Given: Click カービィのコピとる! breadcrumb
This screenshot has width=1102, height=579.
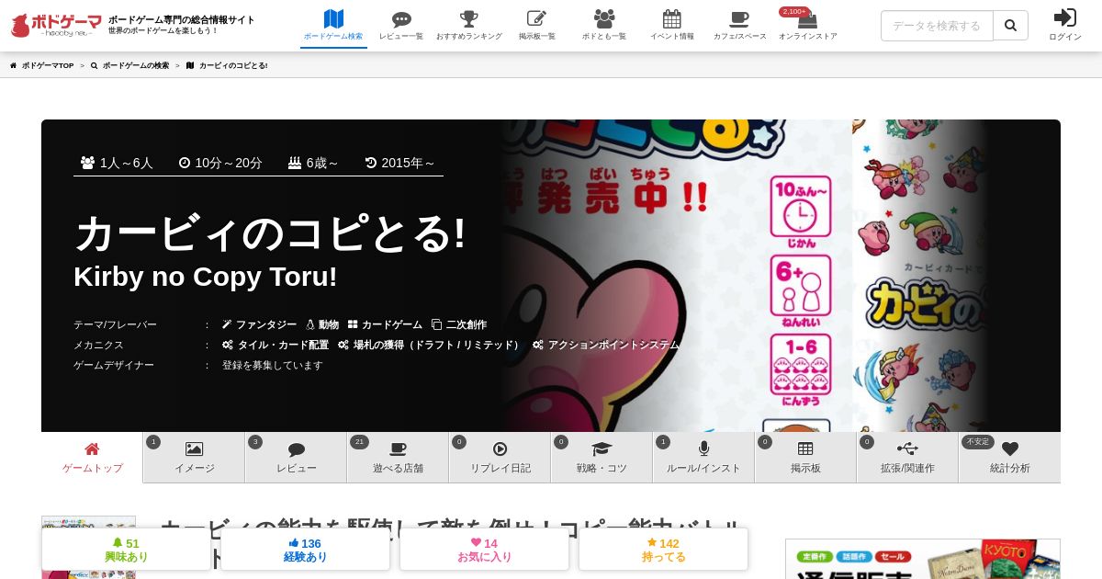Looking at the screenshot, I should click(x=227, y=66).
